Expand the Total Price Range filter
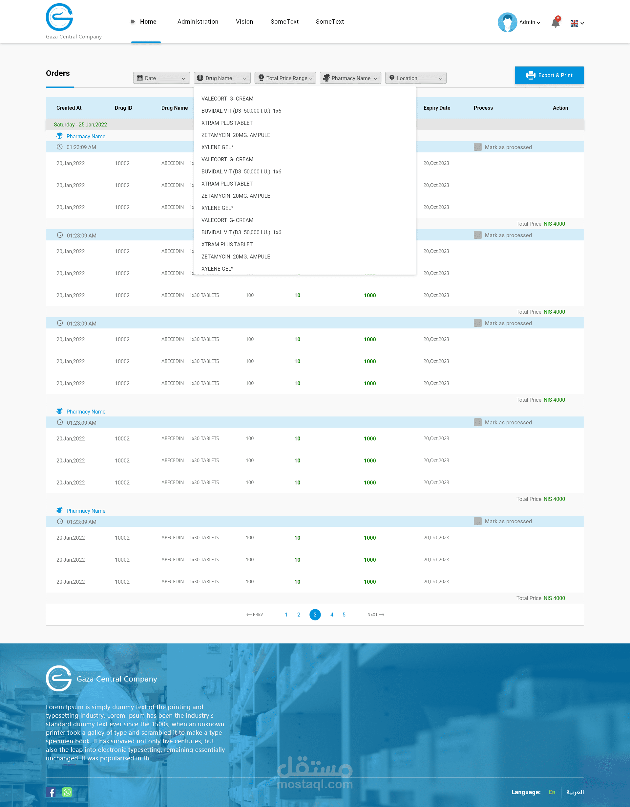This screenshot has height=807, width=630. pyautogui.click(x=285, y=78)
